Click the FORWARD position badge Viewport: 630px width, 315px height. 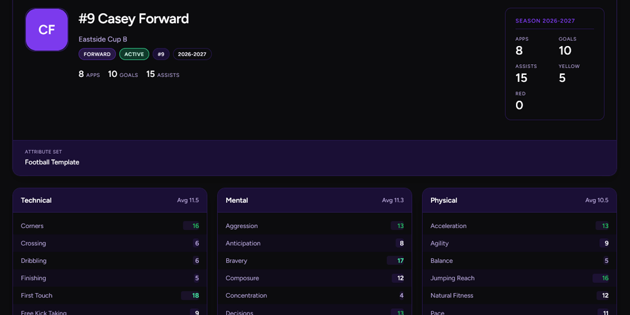(97, 54)
